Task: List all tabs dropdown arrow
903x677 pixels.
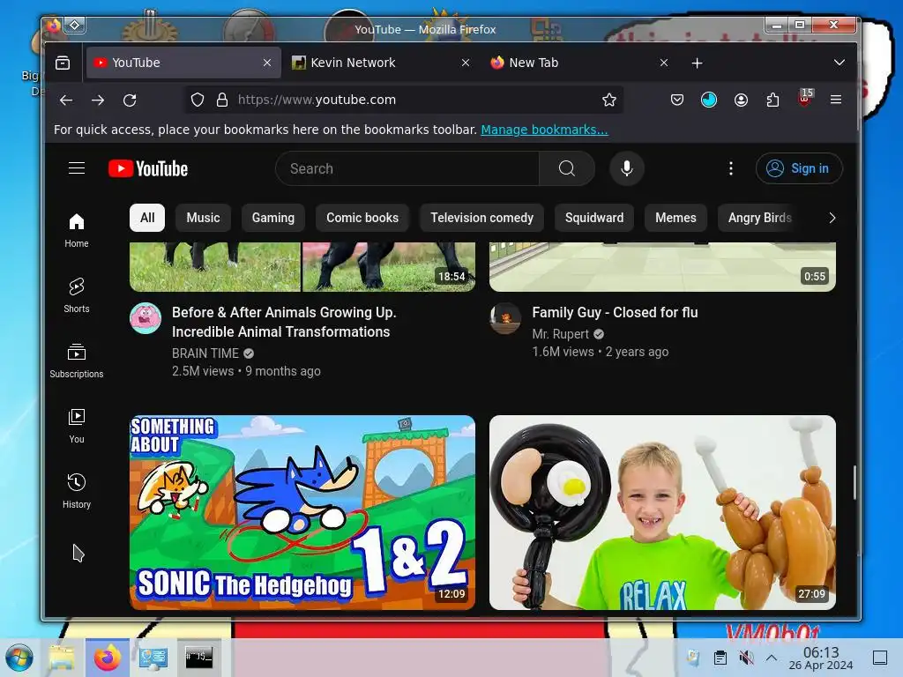Action: (840, 63)
